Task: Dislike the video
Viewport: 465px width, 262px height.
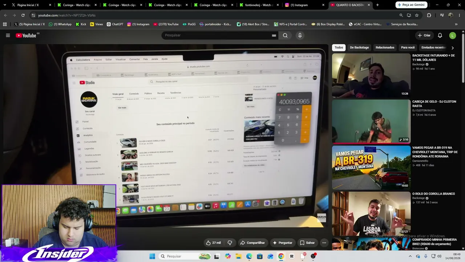Action: point(230,243)
